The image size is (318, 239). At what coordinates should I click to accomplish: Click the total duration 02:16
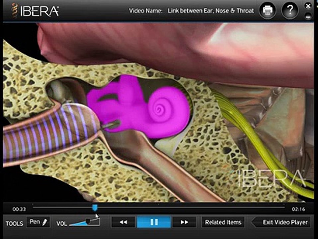pos(298,209)
